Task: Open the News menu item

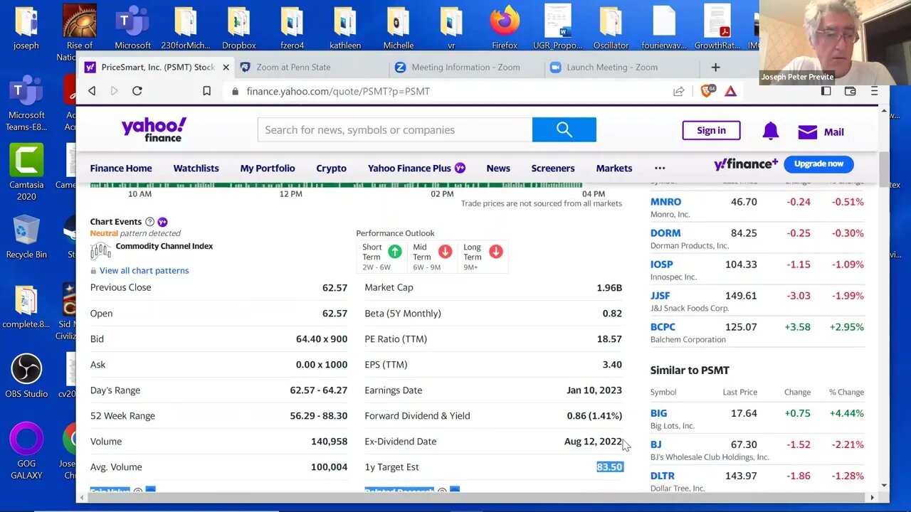Action: (498, 169)
